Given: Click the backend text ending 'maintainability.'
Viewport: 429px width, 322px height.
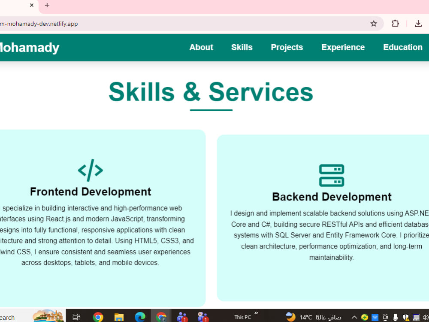Looking at the screenshot, I should (331, 257).
